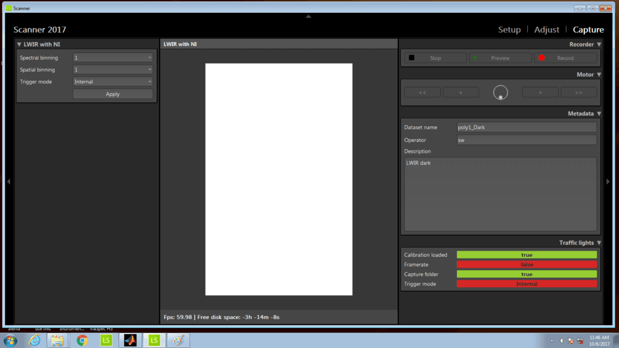Click the fast forward motor button
619x348 pixels.
click(578, 92)
